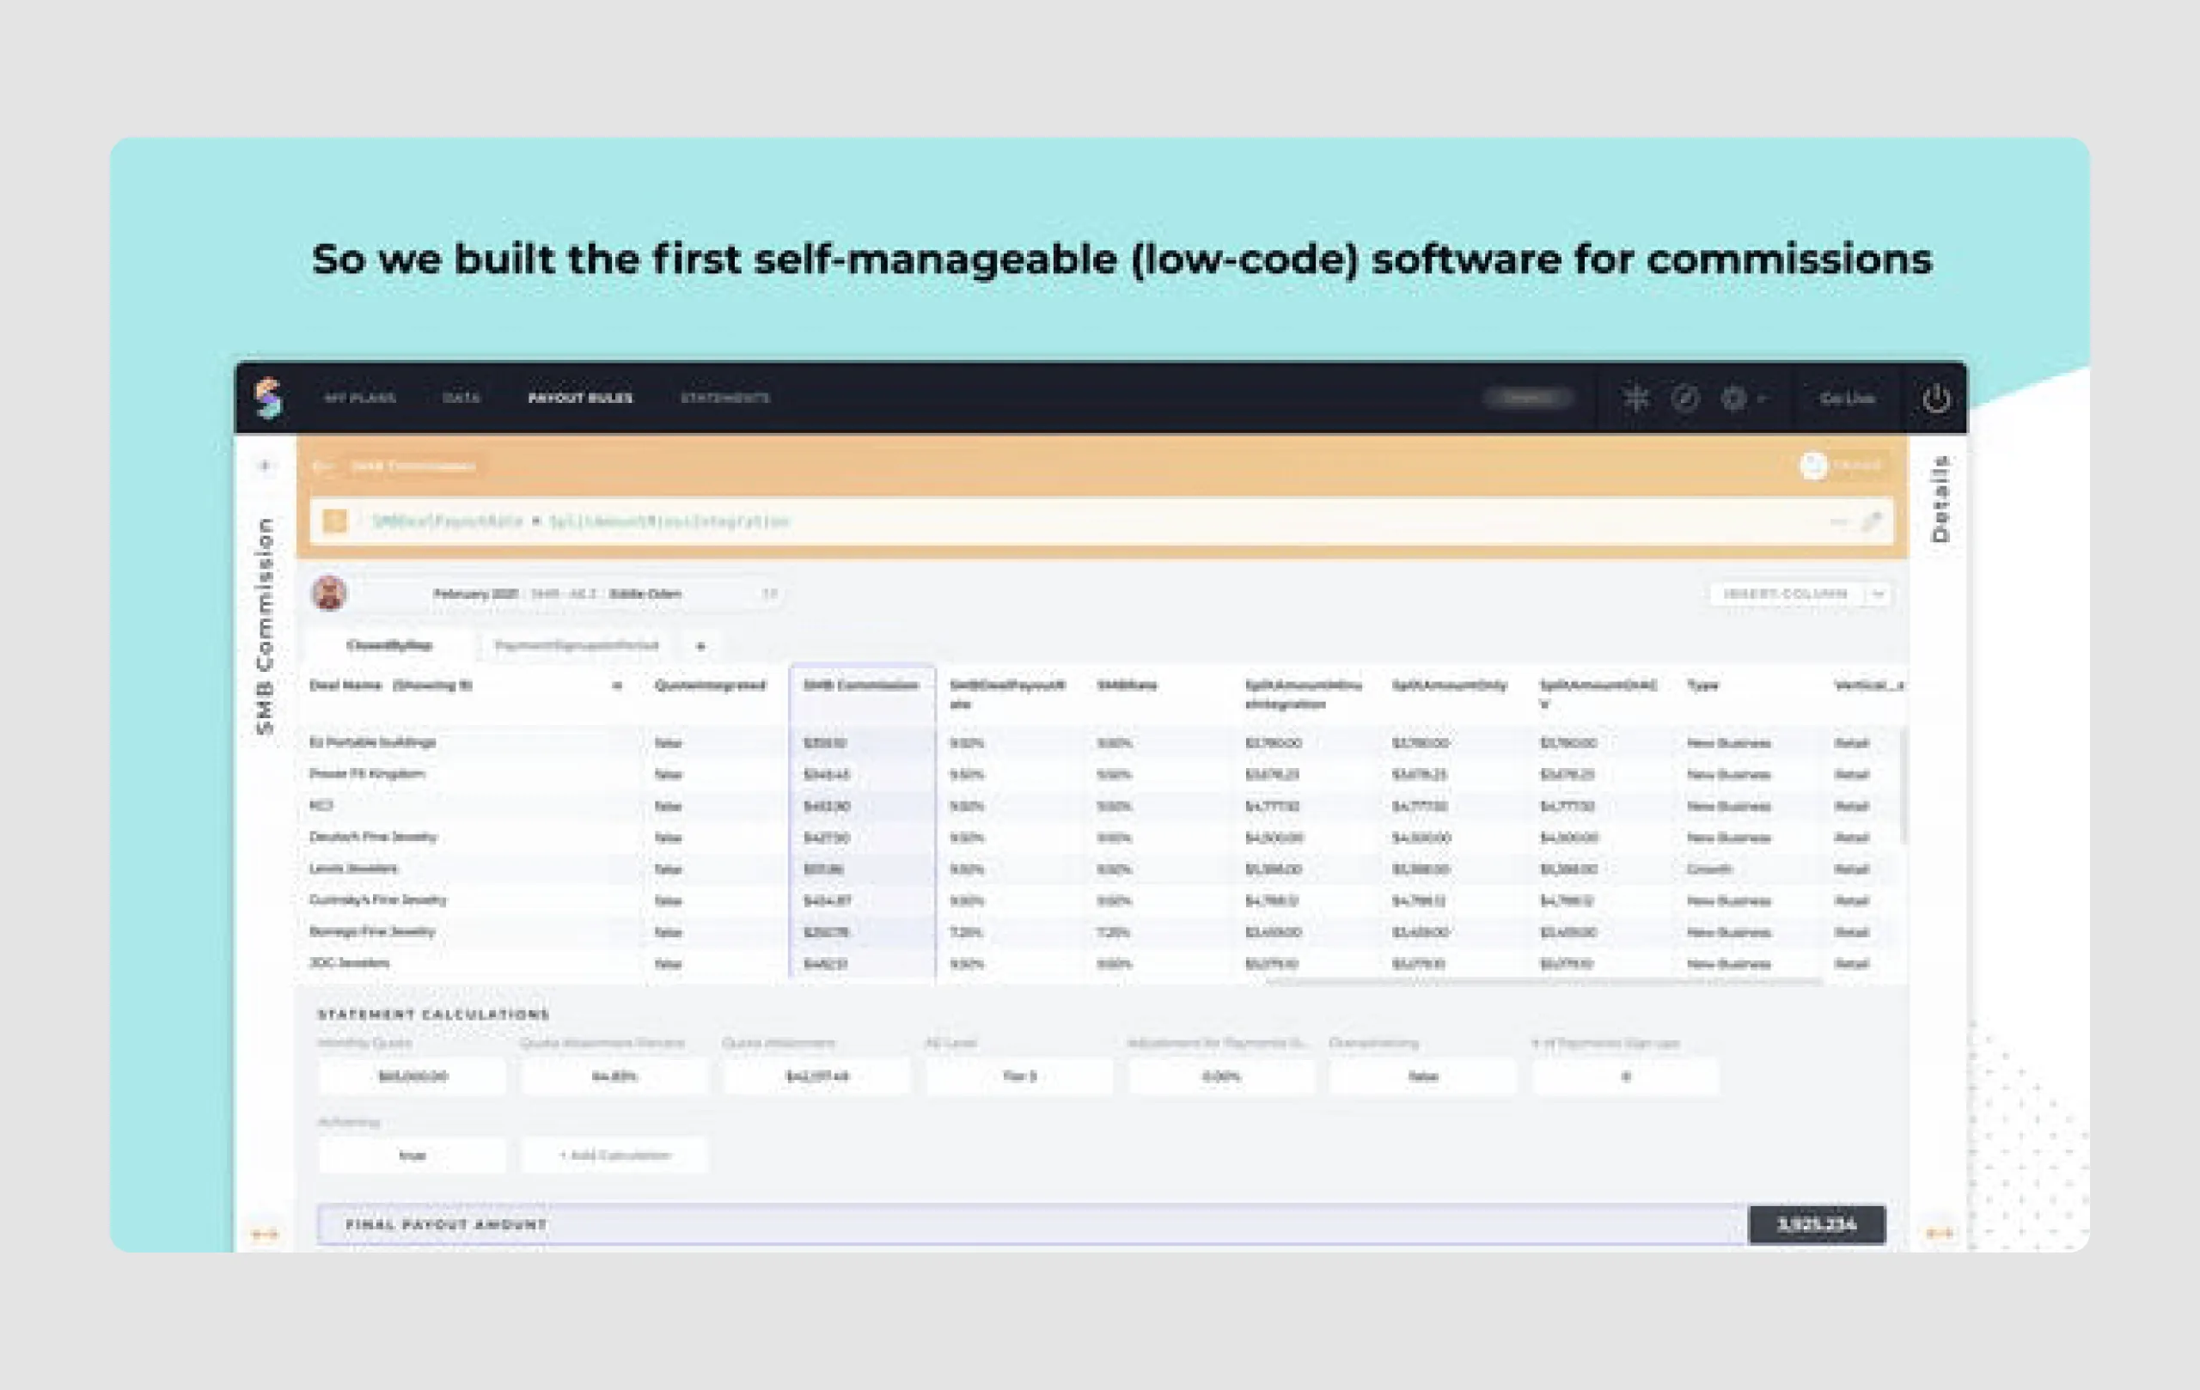Click the power/logout icon at top right
Screen dimensions: 2200x1390
[x=1937, y=399]
